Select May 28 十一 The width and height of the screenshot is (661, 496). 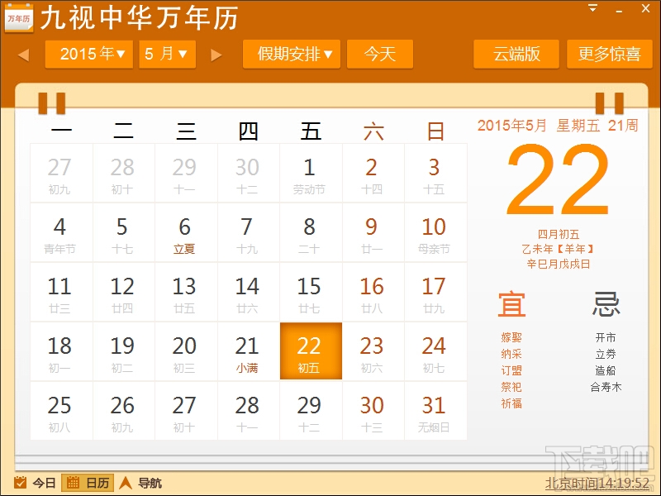click(x=249, y=411)
